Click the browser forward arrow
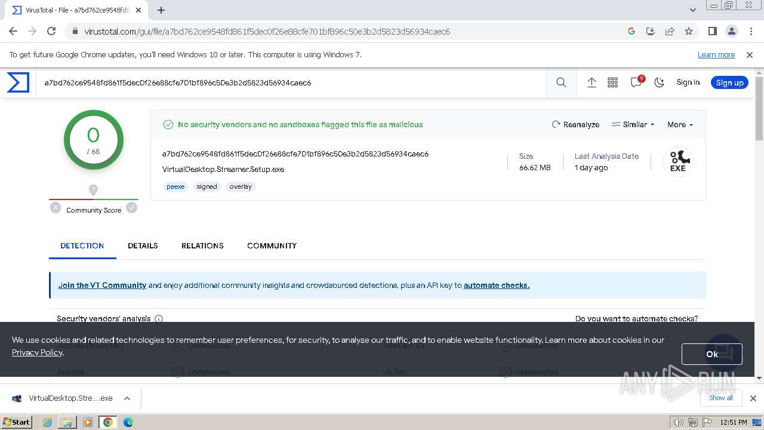This screenshot has width=764, height=430. tap(32, 31)
